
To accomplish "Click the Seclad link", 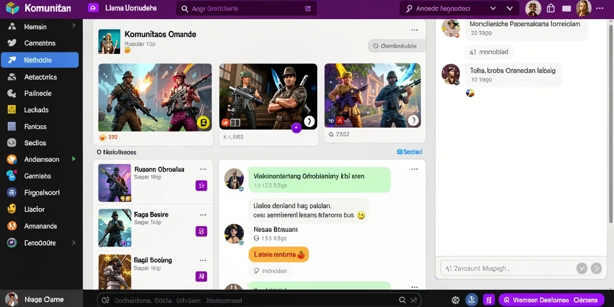I will 410,152.
